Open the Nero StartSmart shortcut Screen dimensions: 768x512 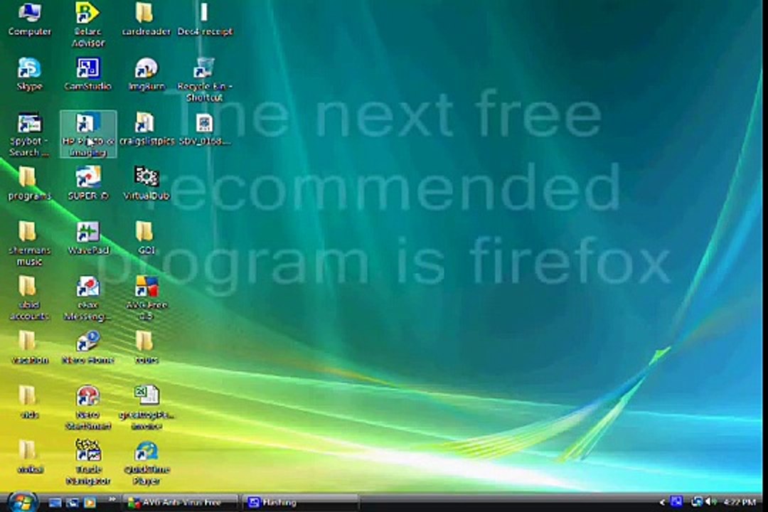coord(88,408)
